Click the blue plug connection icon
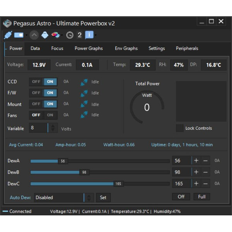Screen dimensions: 232x232 click(x=8, y=35)
